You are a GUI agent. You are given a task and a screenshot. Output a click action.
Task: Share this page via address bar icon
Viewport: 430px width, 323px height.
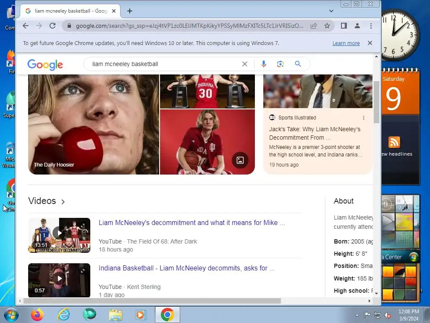314,26
